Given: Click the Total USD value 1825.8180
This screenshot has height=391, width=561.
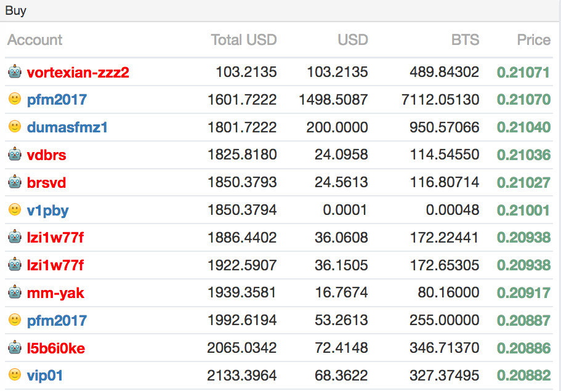Looking at the screenshot, I should click(242, 155).
